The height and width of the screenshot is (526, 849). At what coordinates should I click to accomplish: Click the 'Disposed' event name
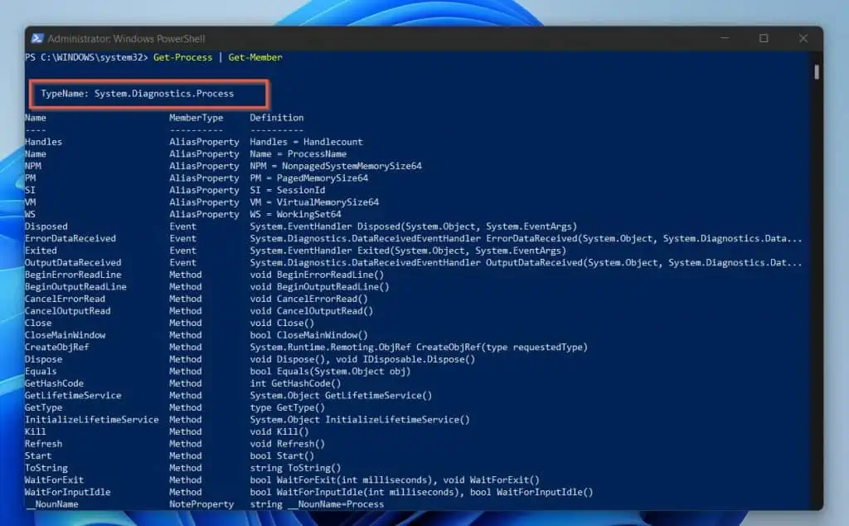(46, 226)
